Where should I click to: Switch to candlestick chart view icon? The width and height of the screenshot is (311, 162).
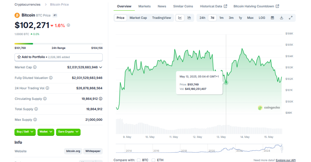coord(189,18)
